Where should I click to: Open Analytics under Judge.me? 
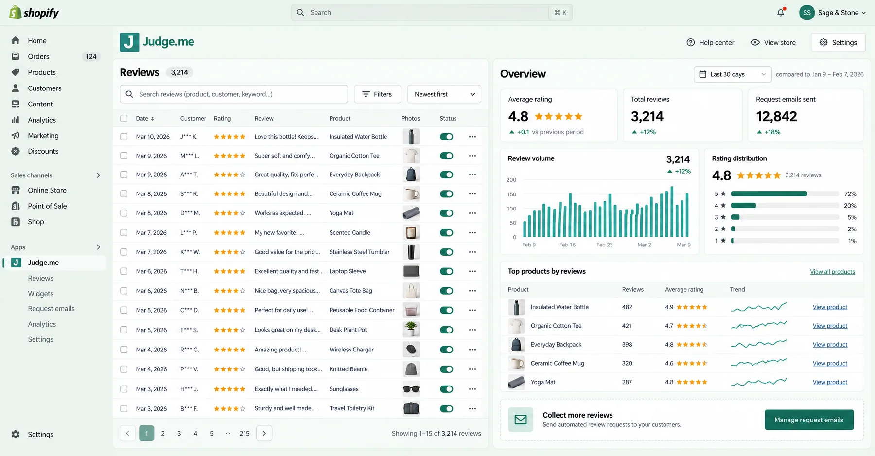coord(42,324)
